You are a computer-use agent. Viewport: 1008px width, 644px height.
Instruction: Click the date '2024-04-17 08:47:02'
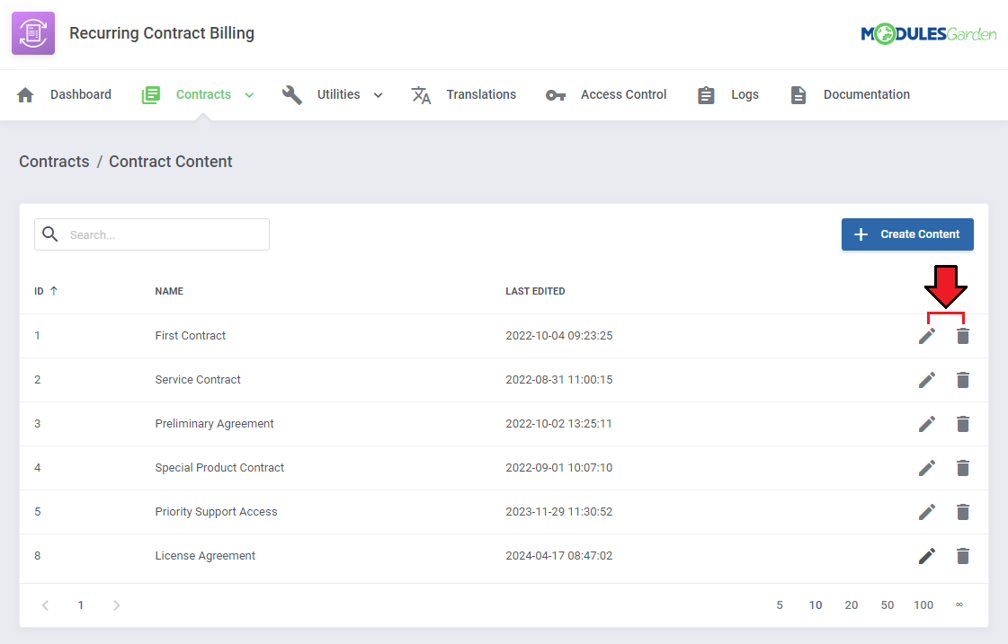click(x=558, y=556)
